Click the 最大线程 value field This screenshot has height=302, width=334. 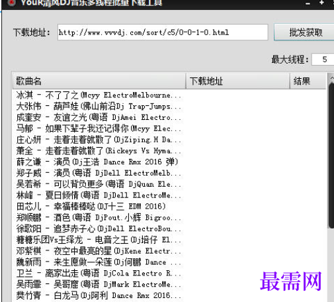click(x=323, y=59)
